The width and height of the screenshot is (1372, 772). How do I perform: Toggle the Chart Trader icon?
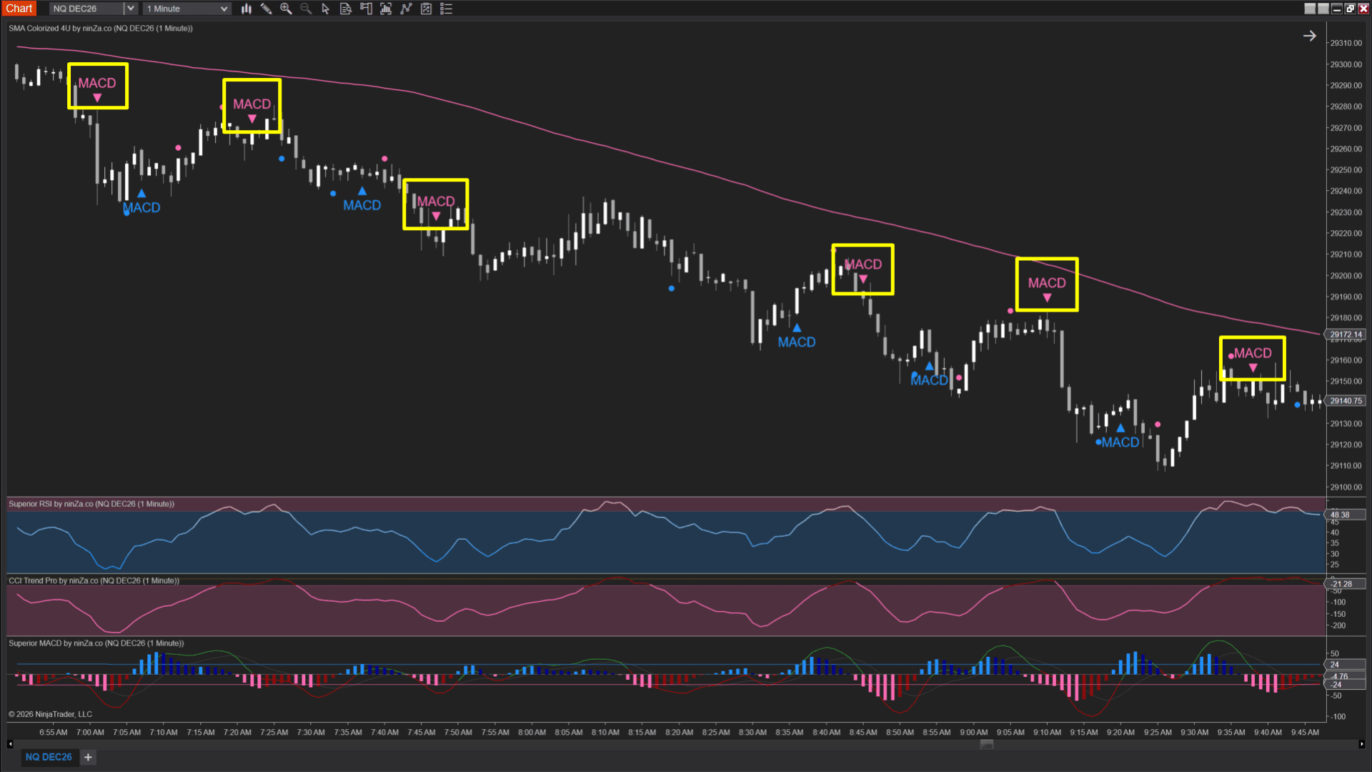366,9
